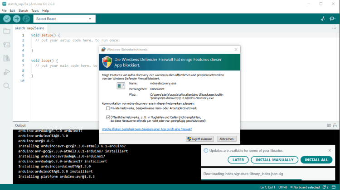Uncheck the Öffentliche Netzwerke checkbox

tap(108, 117)
